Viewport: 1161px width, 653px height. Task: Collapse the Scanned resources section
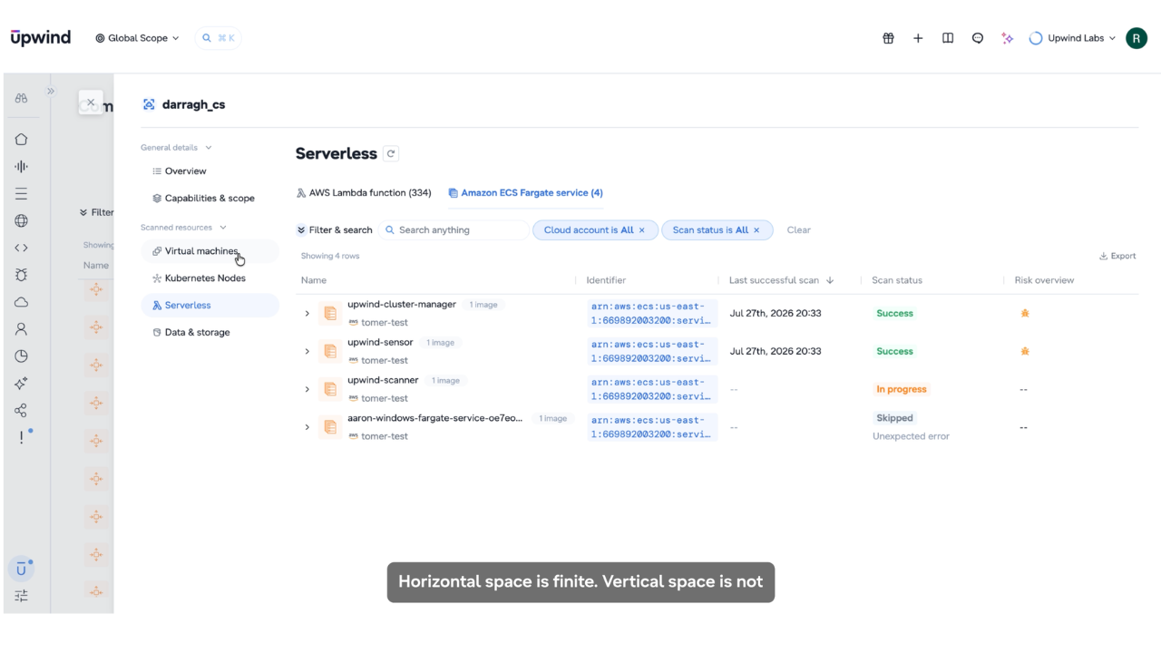click(183, 228)
